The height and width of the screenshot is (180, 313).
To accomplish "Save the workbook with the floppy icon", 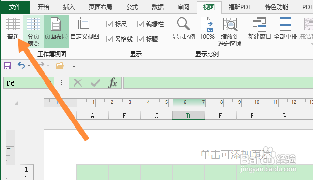I will coord(7,66).
